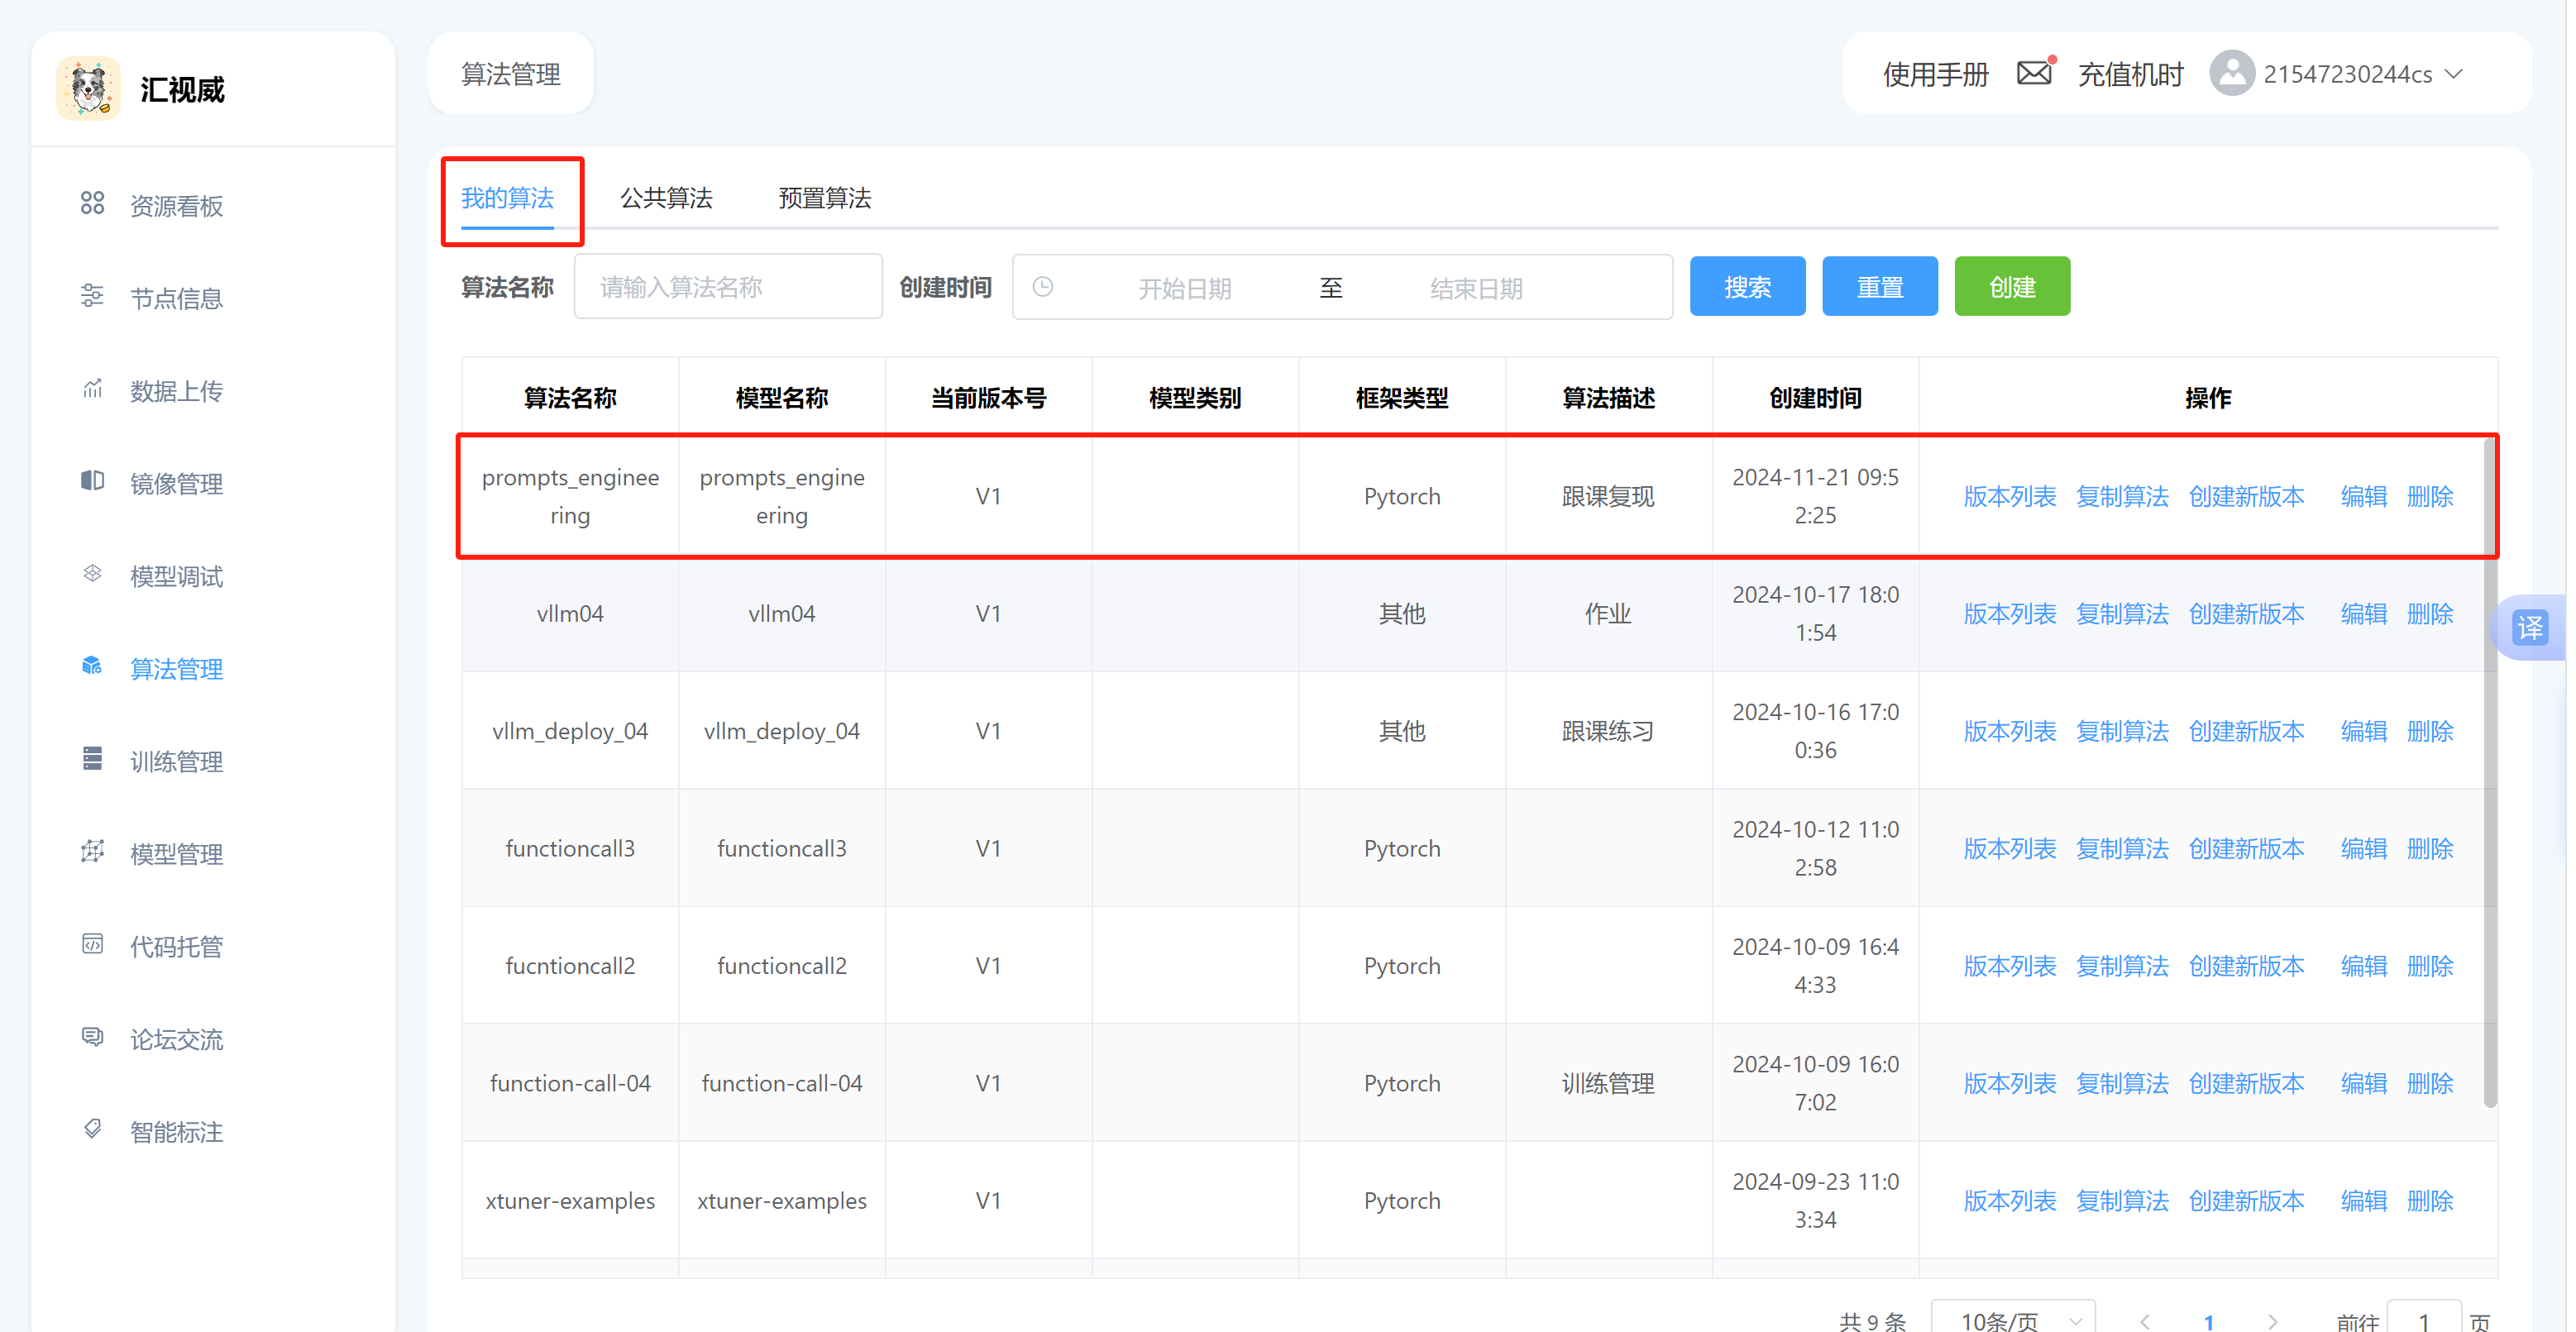Click 删除 for prompts_engineering row
Image resolution: width=2576 pixels, height=1332 pixels.
pyautogui.click(x=2429, y=497)
